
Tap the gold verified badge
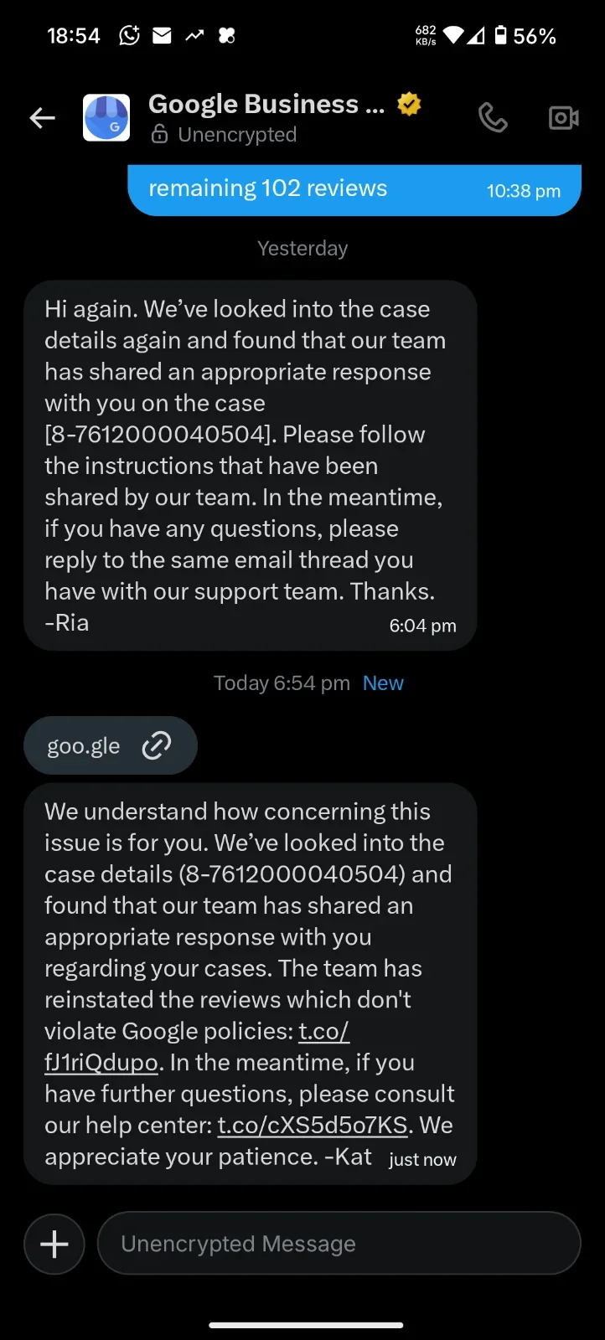click(x=409, y=104)
